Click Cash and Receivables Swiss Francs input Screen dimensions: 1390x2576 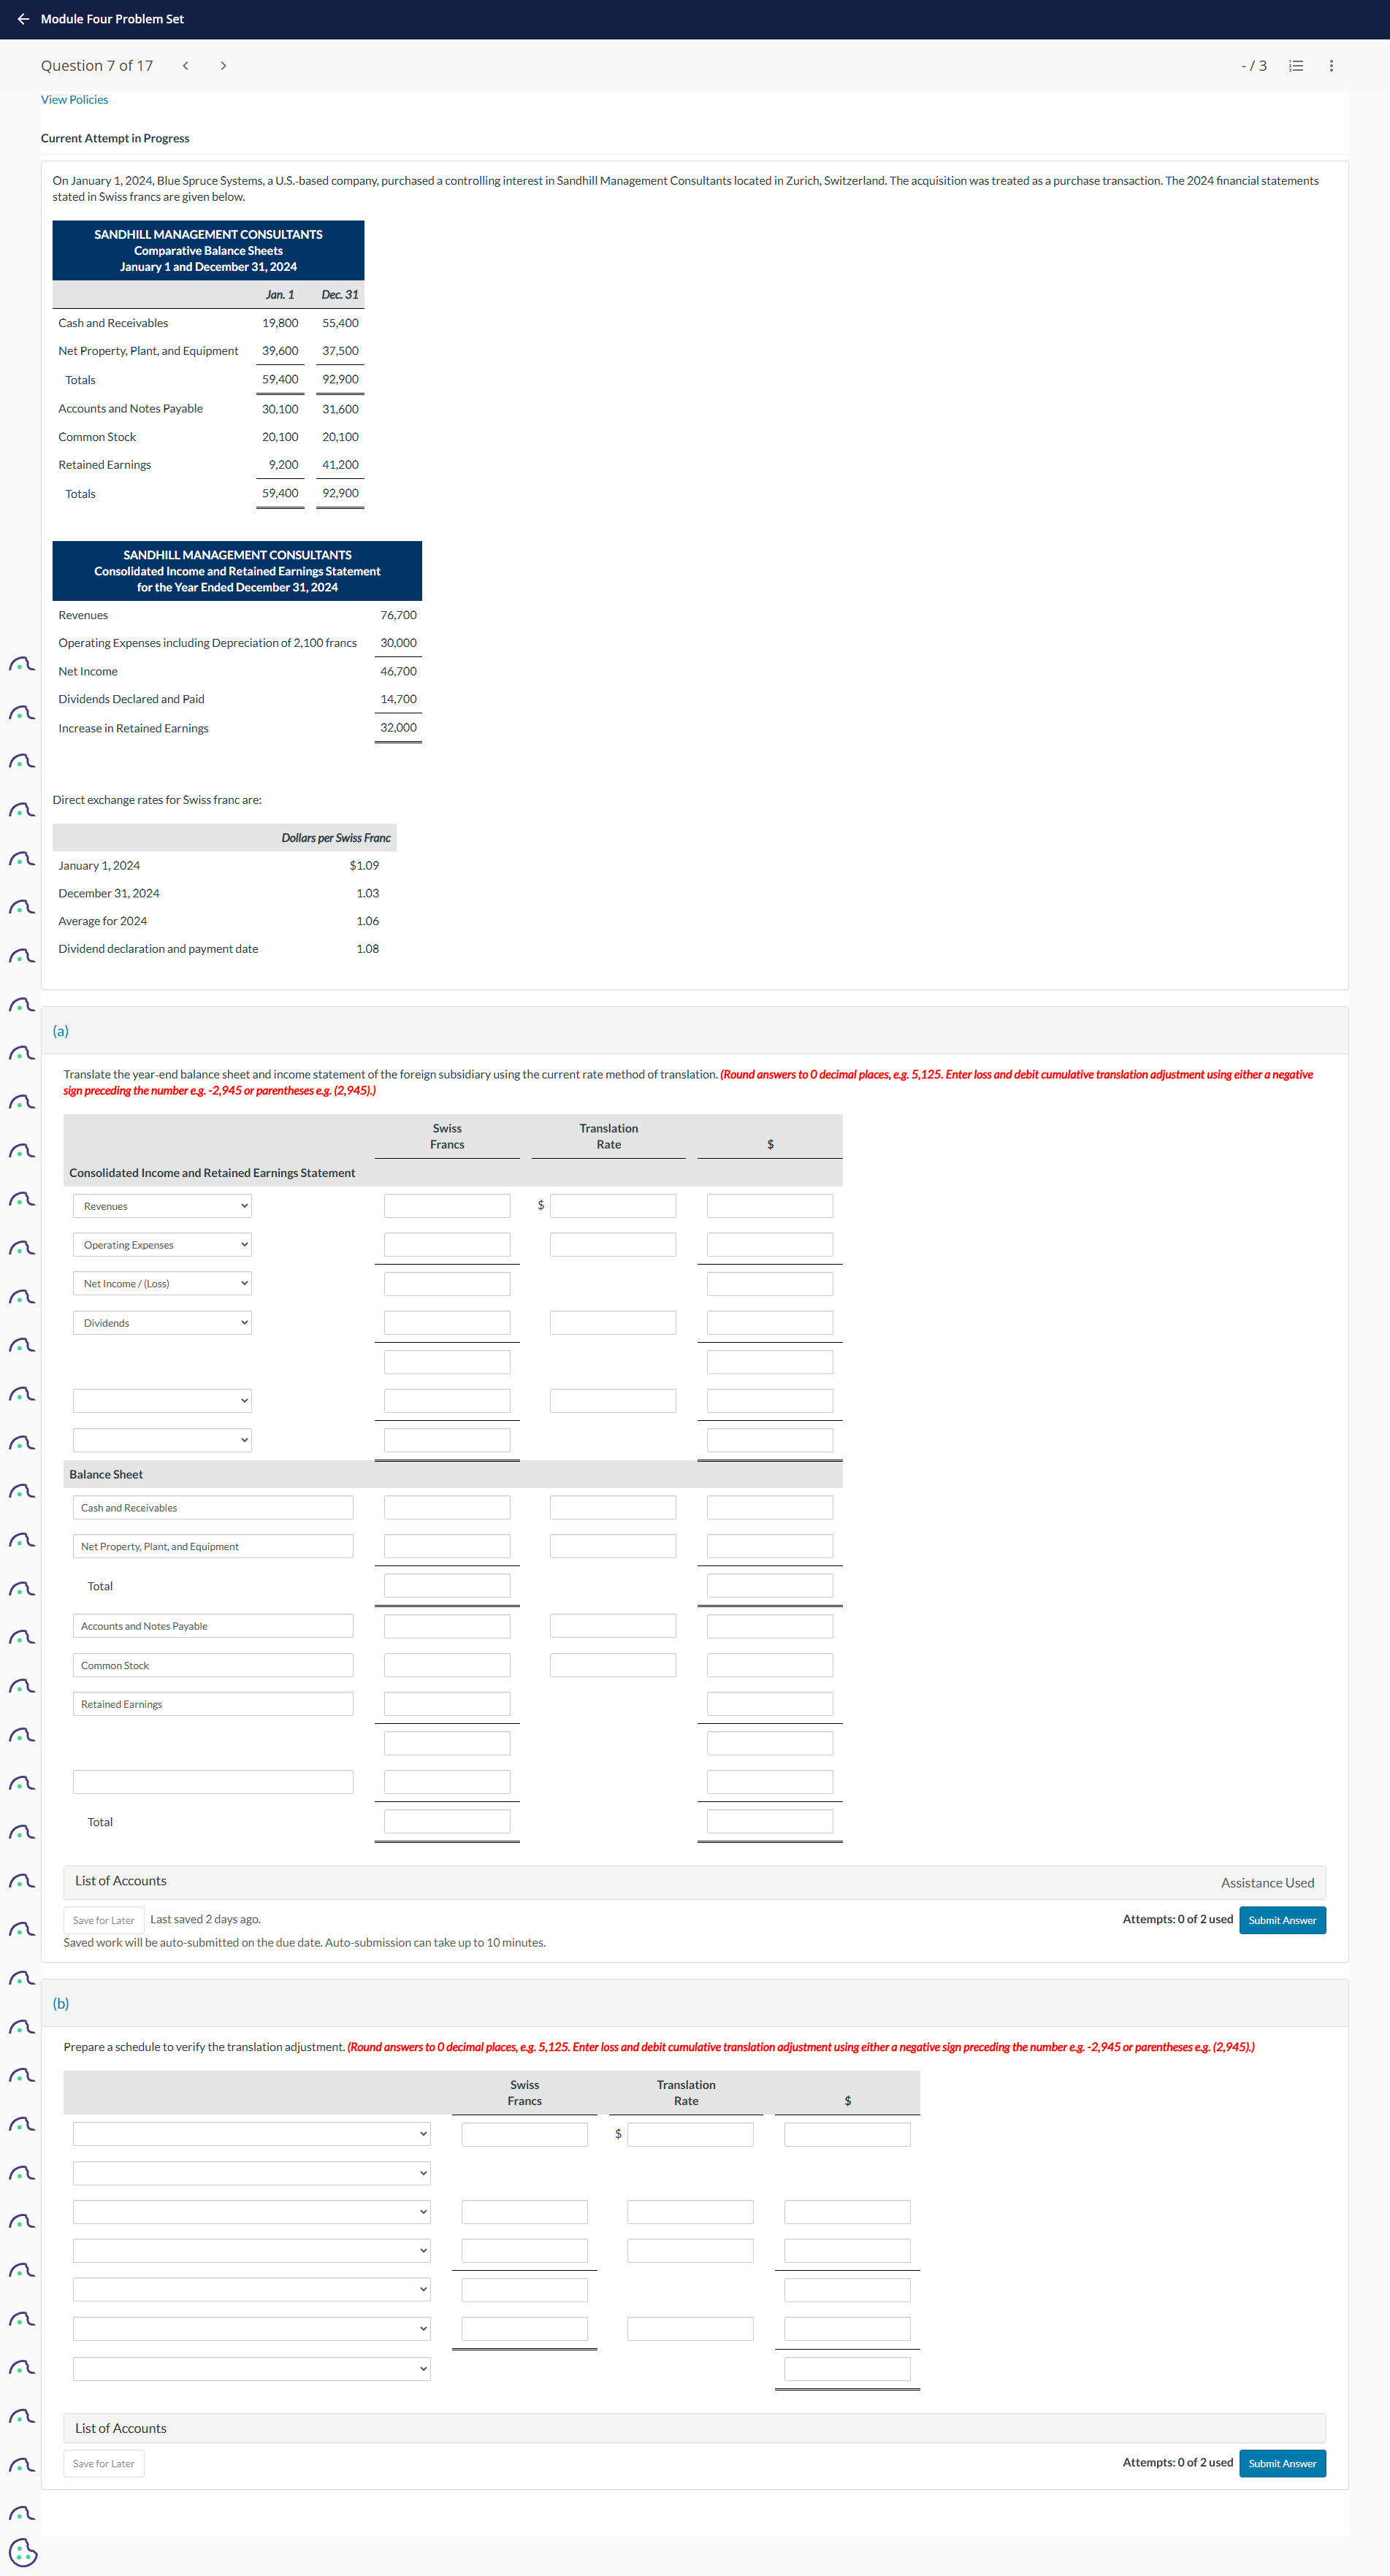point(447,1508)
